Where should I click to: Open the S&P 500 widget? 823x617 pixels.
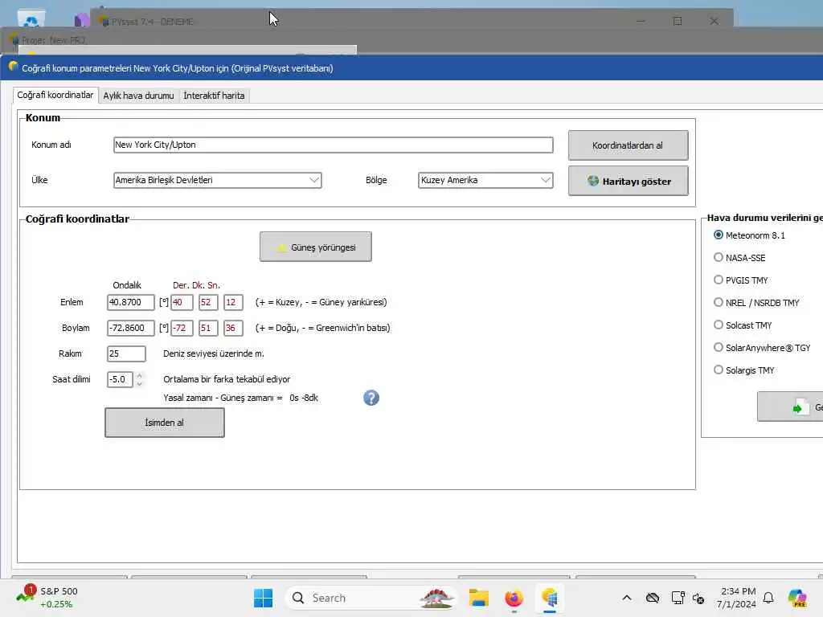(47, 597)
